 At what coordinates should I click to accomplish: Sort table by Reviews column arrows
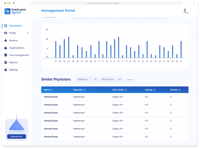(x=180, y=90)
